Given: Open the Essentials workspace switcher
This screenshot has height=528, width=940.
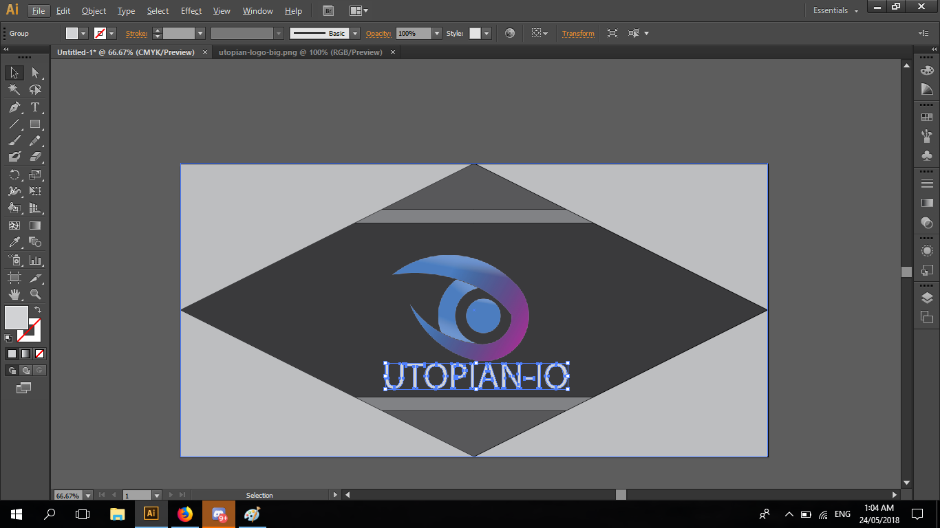Looking at the screenshot, I should point(835,10).
